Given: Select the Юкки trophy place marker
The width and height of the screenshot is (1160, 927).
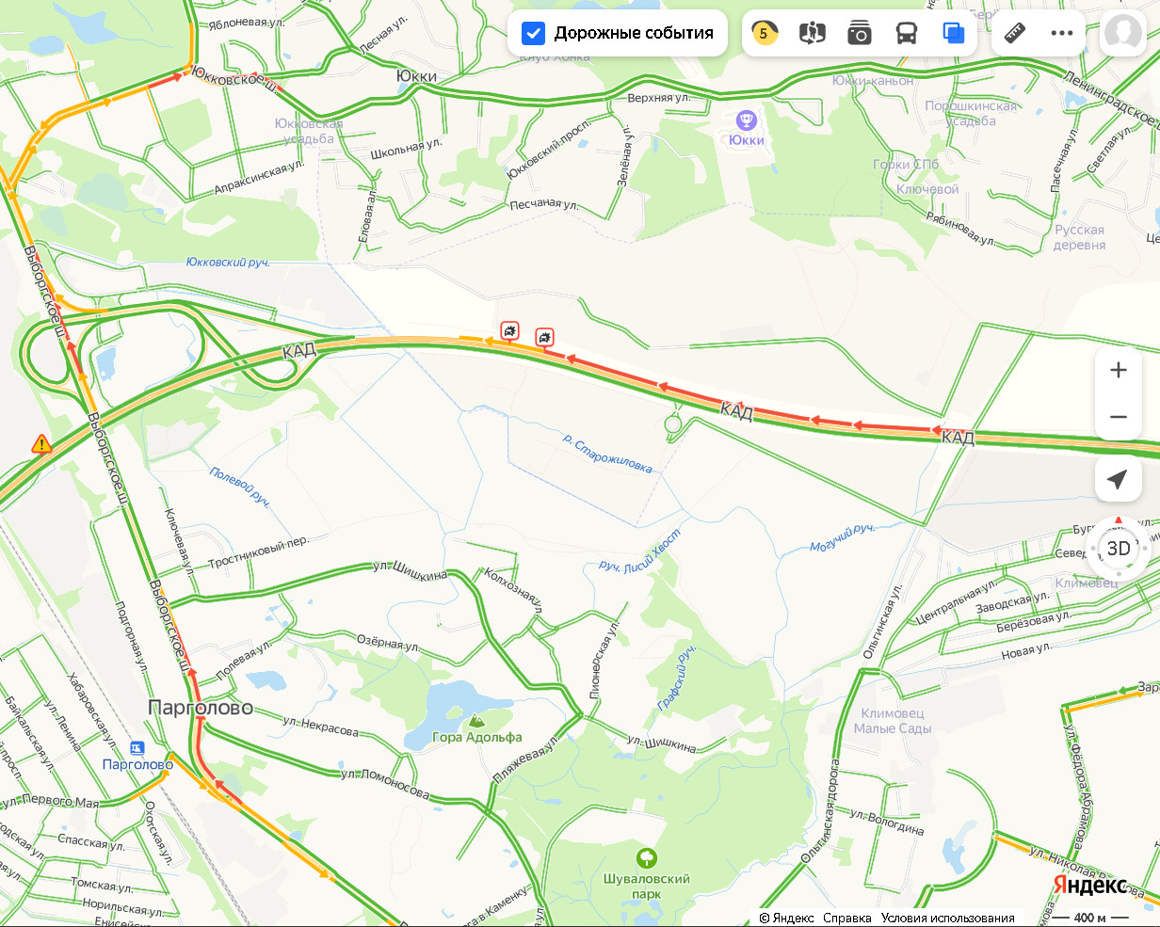Looking at the screenshot, I should [x=747, y=120].
